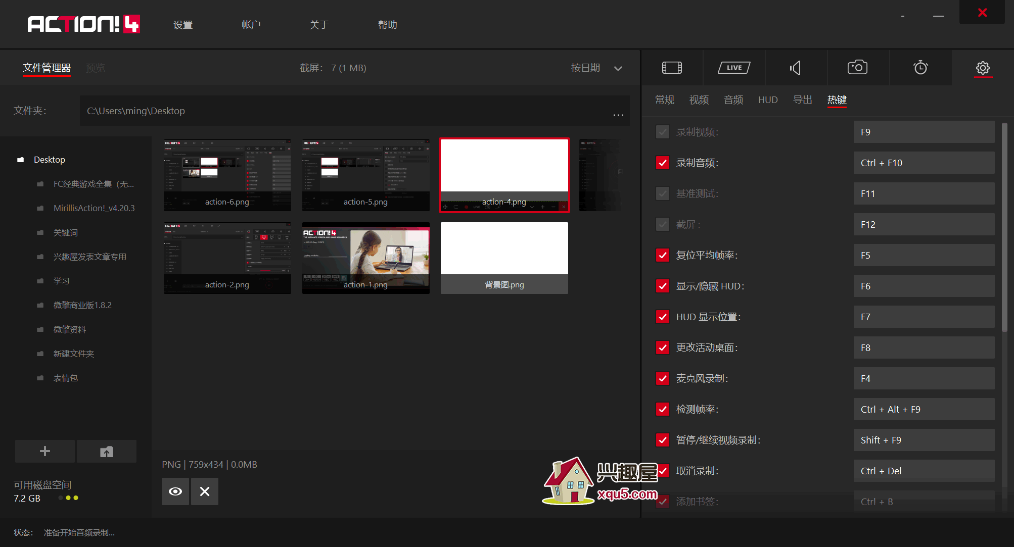Switch to the 视频 settings tab
This screenshot has width=1014, height=547.
[x=699, y=100]
